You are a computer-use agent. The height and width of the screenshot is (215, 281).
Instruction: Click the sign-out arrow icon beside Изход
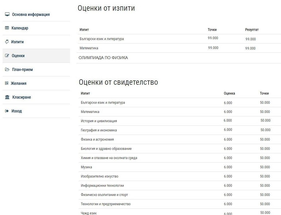tap(7, 111)
